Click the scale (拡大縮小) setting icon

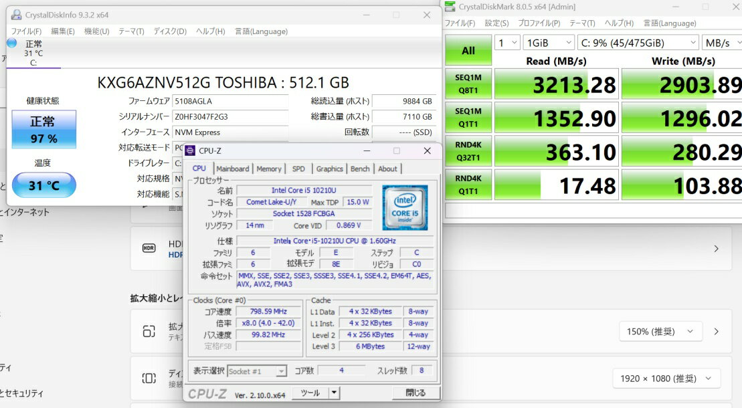(x=149, y=331)
